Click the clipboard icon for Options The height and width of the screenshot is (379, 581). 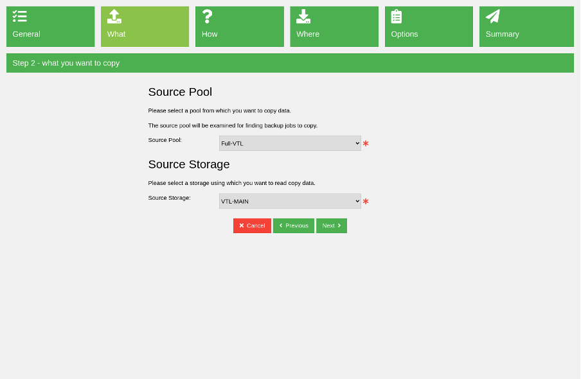pos(397,16)
